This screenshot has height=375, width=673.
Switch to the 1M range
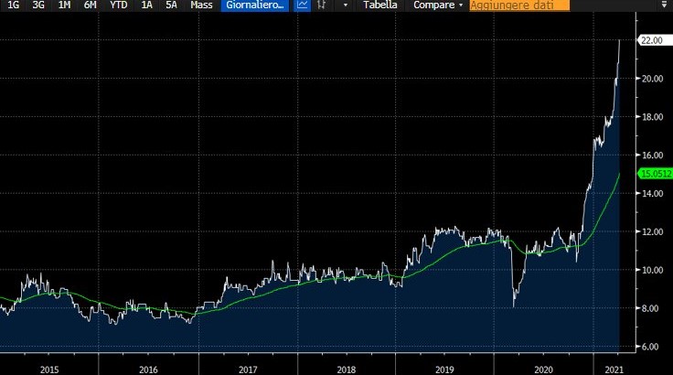(64, 5)
